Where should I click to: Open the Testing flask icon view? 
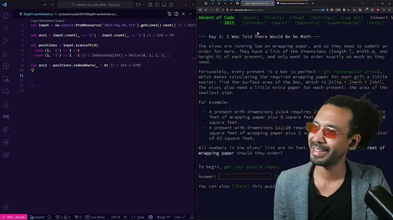pyautogui.click(x=6, y=104)
